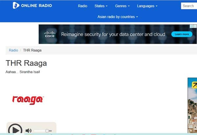This screenshot has height=135, width=197.
Task: Adjust the player volume slider
Action: point(43,131)
